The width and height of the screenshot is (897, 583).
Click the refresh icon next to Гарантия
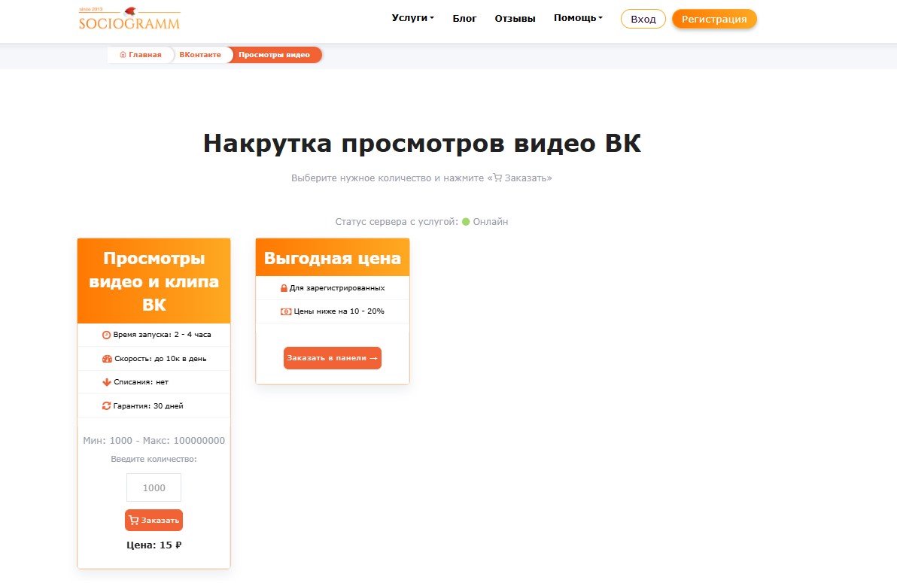point(106,405)
